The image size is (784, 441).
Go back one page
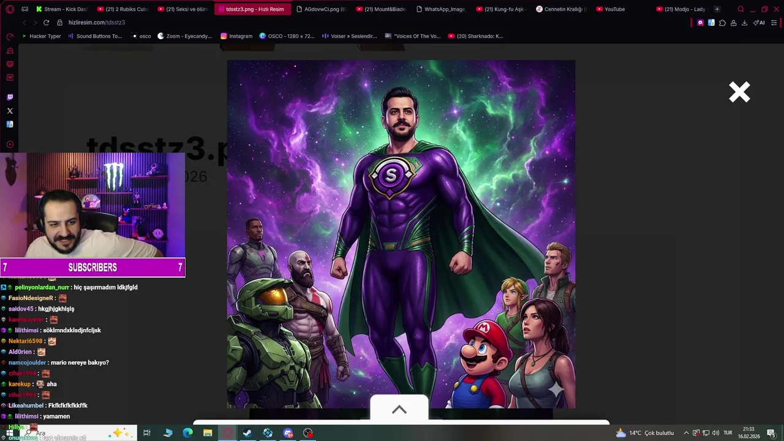[x=24, y=23]
